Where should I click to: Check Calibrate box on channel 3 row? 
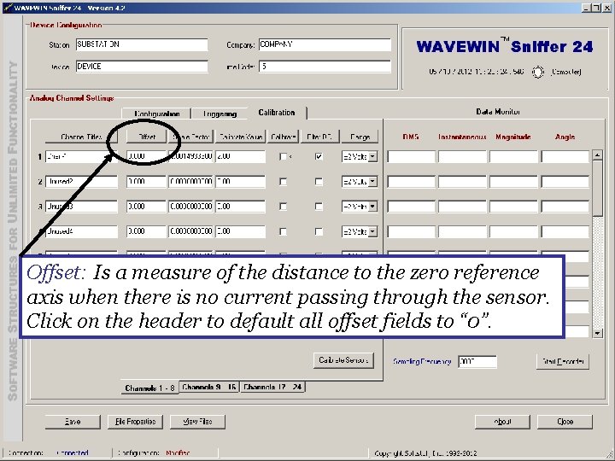[x=283, y=207]
